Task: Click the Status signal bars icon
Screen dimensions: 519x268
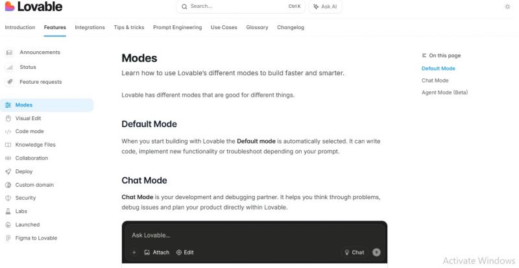Action: [x=9, y=67]
